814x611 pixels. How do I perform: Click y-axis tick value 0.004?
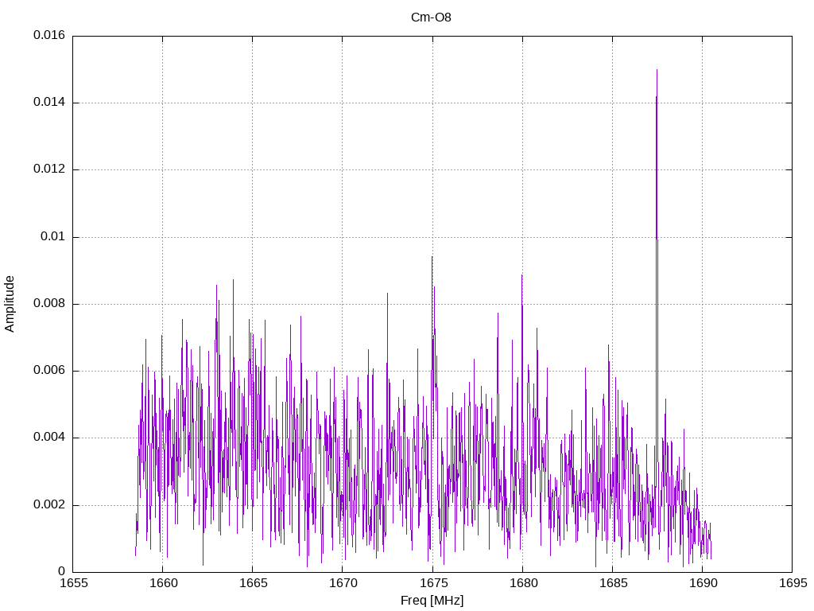pos(49,438)
